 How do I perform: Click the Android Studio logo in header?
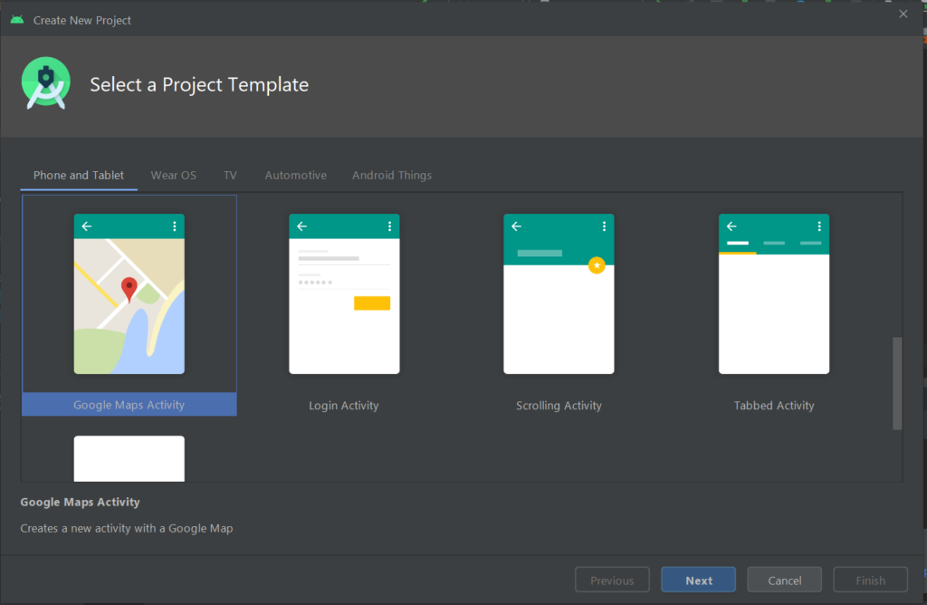(x=45, y=84)
